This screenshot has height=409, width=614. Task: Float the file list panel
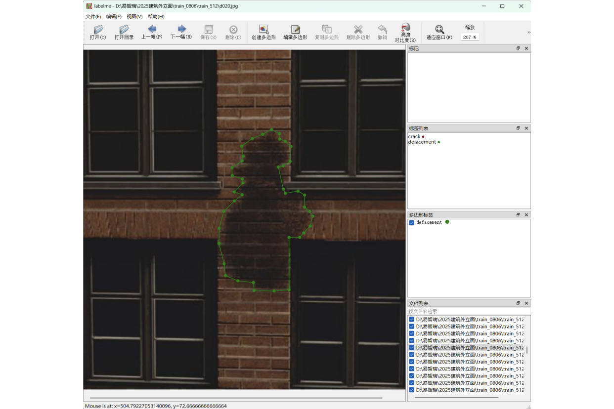pos(518,303)
